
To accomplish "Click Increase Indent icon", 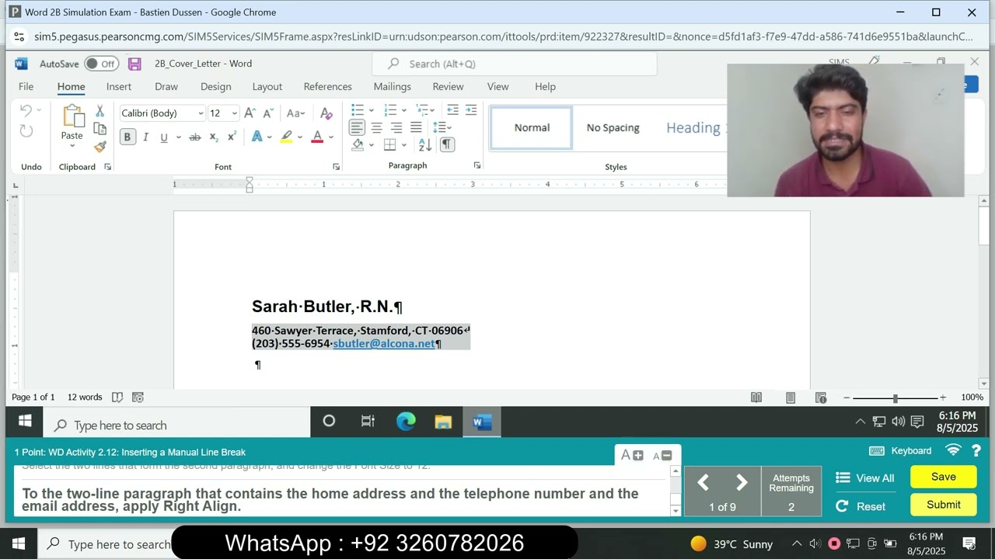I will 471,110.
